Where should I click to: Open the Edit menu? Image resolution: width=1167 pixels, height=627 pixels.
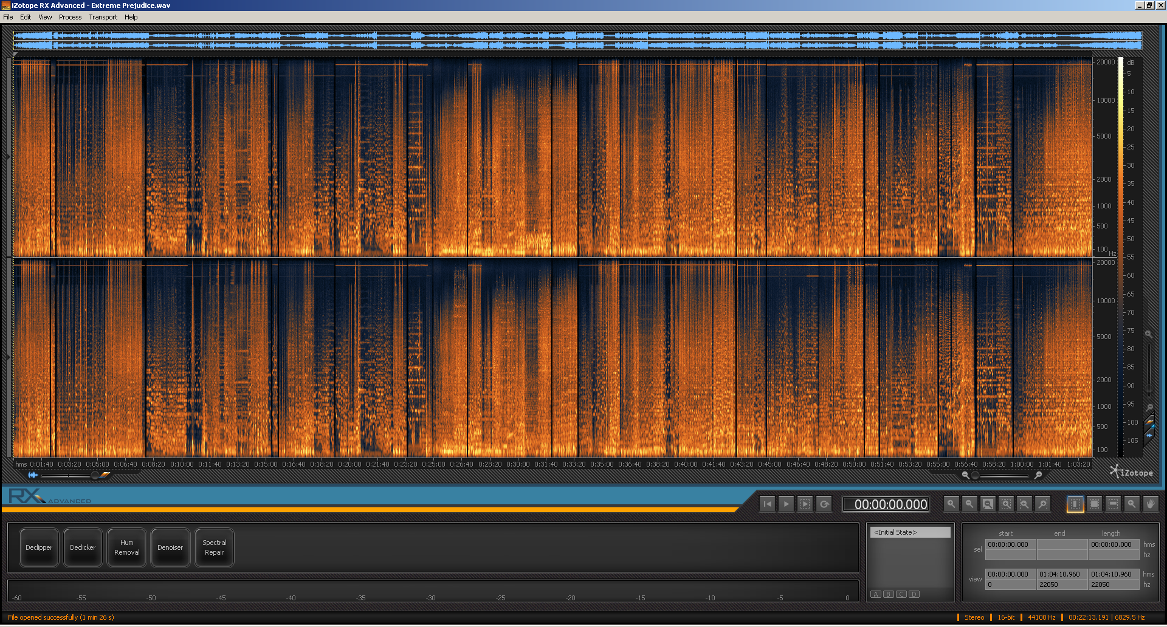tap(26, 17)
